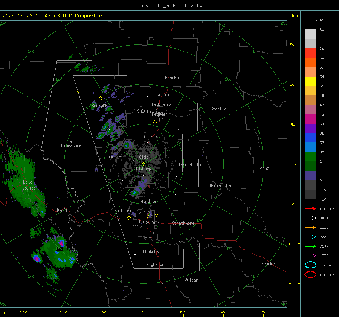339x317 pixels.
Task: Click the Innisfail label
Action: pyautogui.click(x=152, y=136)
